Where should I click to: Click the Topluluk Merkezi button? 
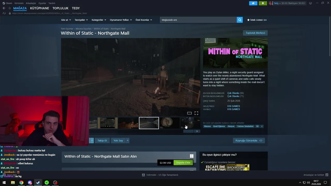coord(255,33)
